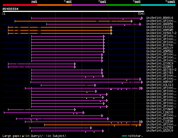
Task: Click the yellow gap marker under UniRef100_A9RYA7 alignment
Action: pyautogui.click(x=122, y=83)
